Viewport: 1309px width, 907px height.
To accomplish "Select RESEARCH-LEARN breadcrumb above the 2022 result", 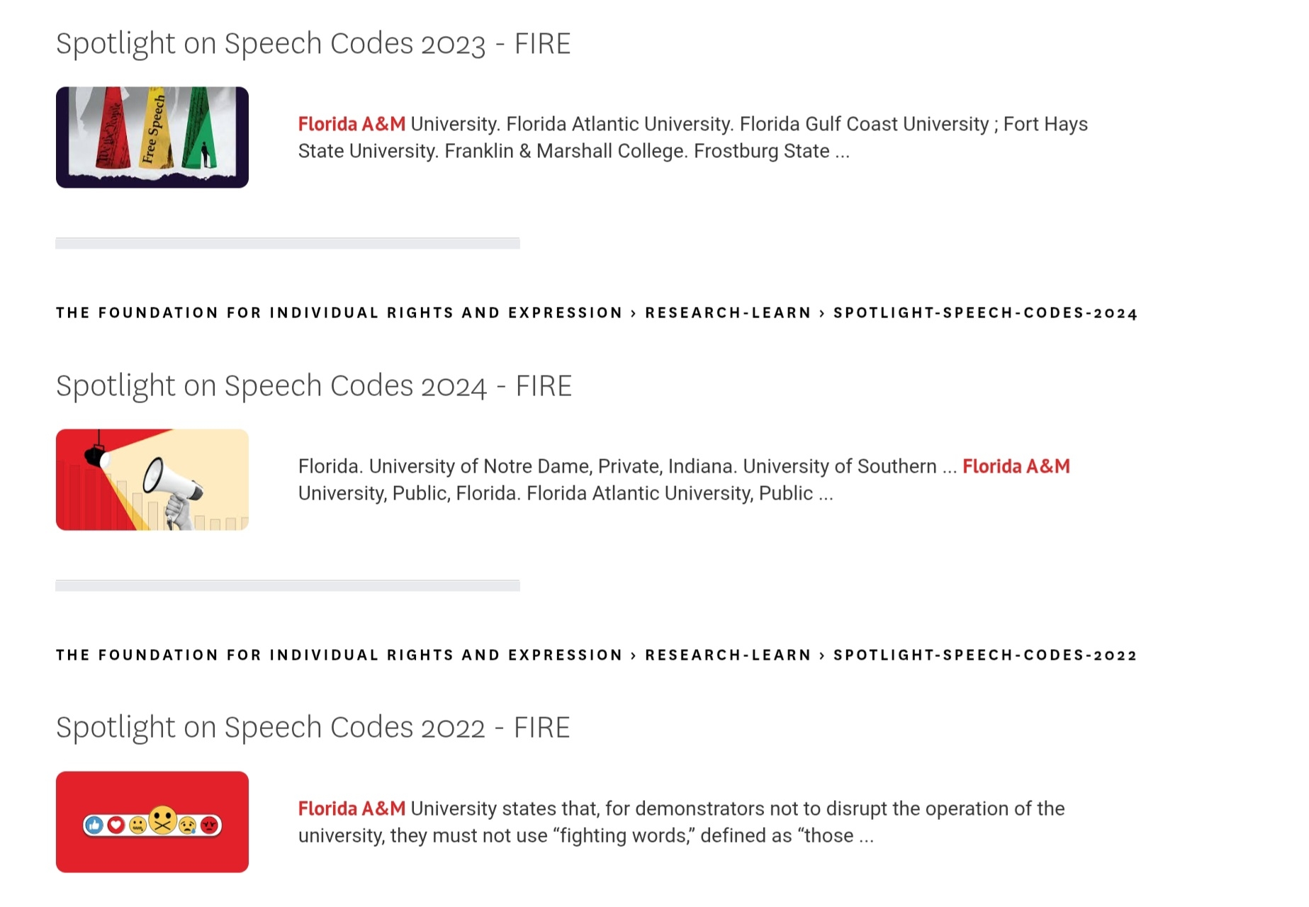I will [x=728, y=655].
